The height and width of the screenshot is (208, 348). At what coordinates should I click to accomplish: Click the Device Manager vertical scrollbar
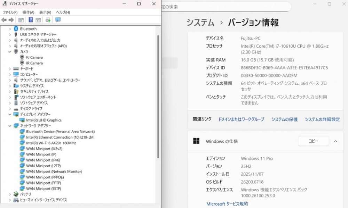point(158,97)
